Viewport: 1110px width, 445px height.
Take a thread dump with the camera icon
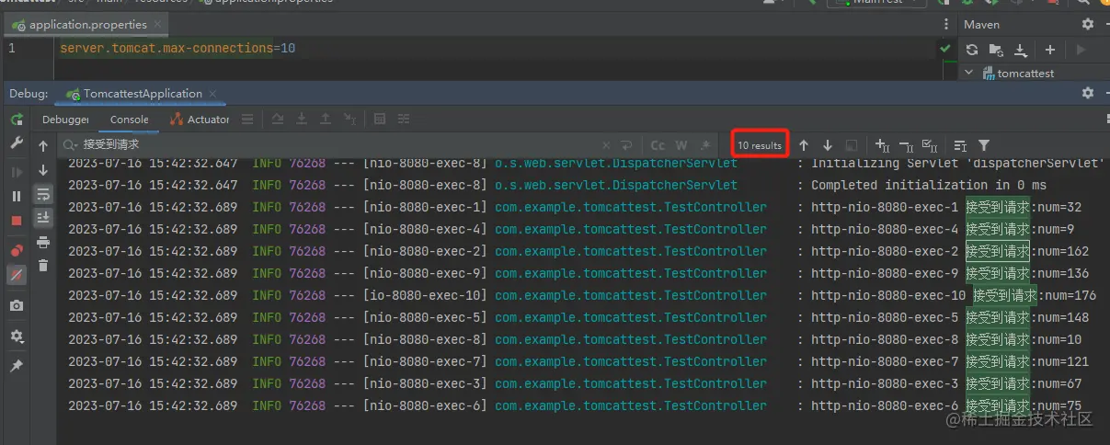pos(17,305)
